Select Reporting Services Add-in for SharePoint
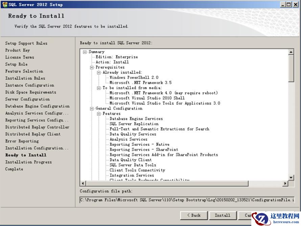 pyautogui.click(x=164, y=155)
